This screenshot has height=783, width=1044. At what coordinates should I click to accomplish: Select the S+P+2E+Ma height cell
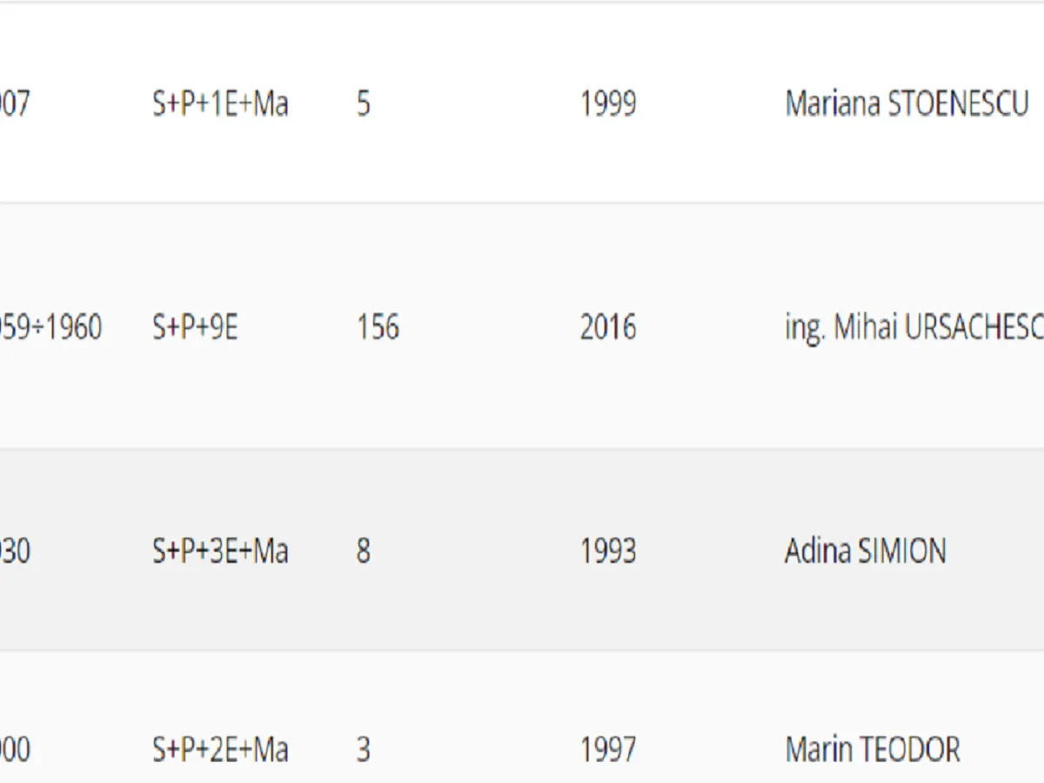[220, 749]
